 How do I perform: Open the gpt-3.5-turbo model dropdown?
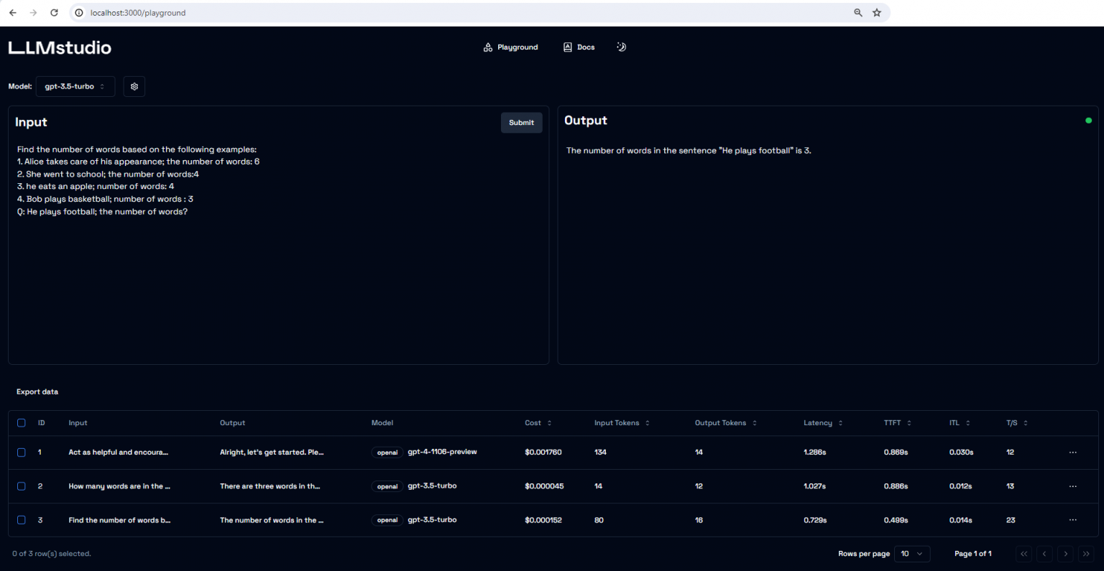(x=75, y=86)
